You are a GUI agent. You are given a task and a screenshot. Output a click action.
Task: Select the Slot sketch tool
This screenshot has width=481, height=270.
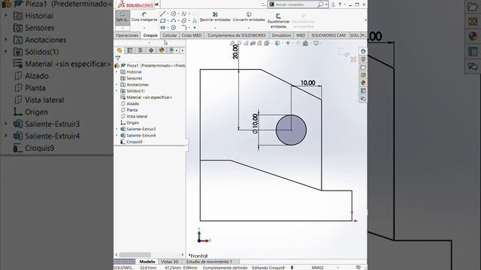pos(162,28)
